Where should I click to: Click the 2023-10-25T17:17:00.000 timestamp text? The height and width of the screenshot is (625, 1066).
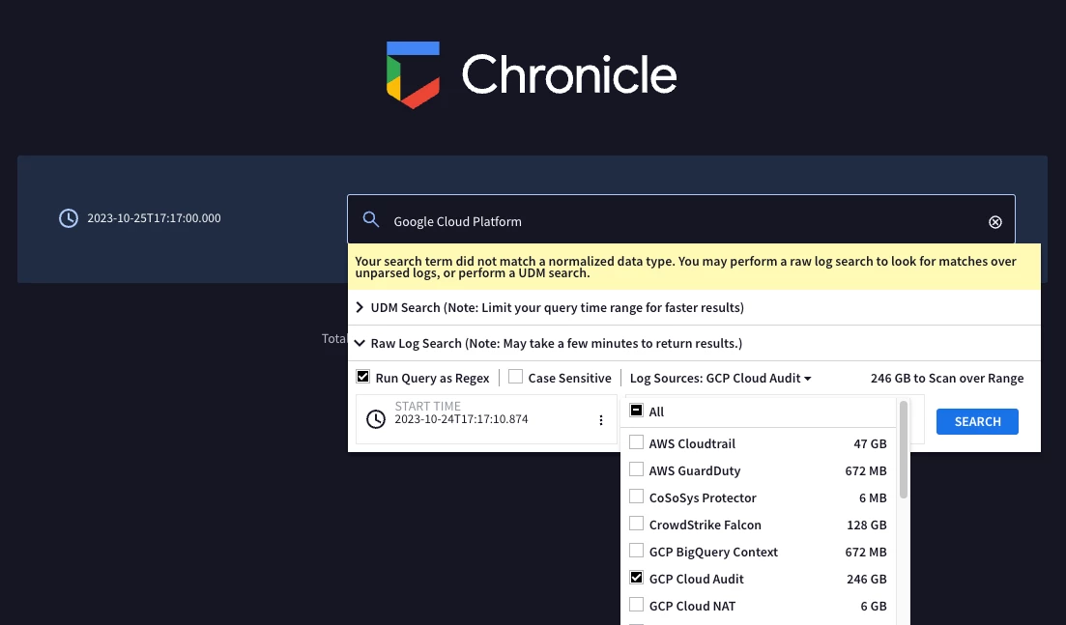tap(154, 218)
